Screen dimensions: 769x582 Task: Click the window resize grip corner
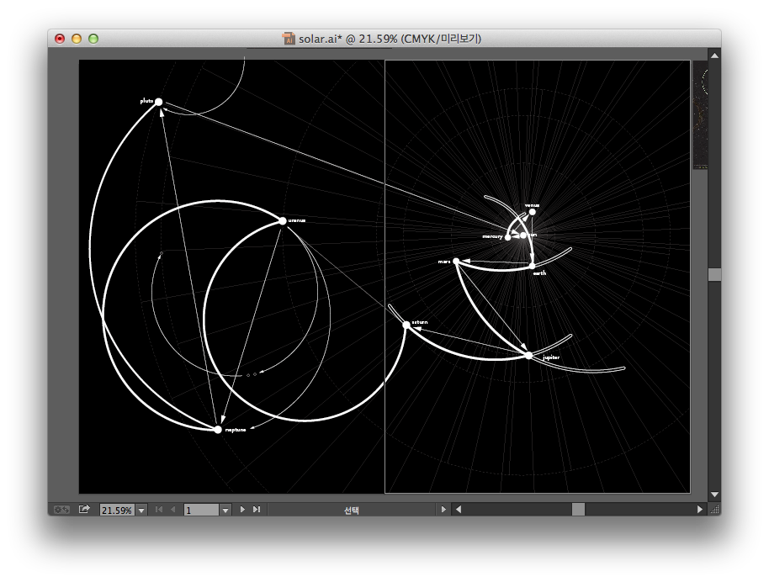(714, 510)
